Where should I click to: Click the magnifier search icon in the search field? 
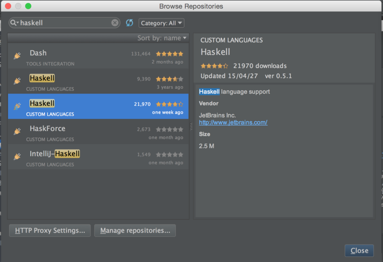[14, 23]
